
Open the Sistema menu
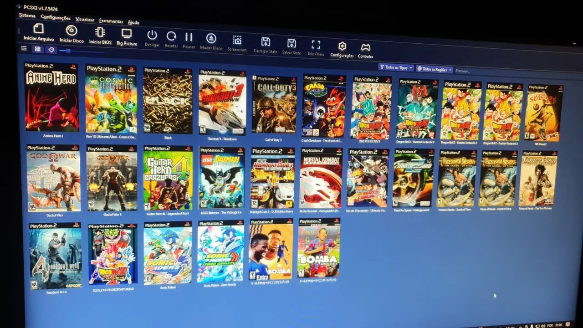tap(27, 15)
